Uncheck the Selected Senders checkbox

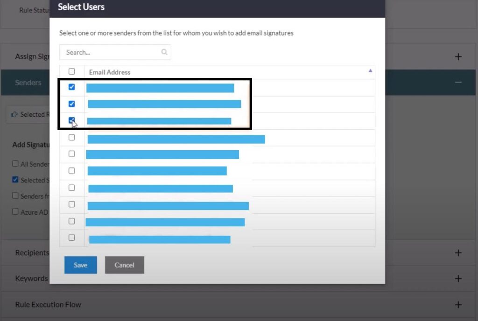(15, 180)
